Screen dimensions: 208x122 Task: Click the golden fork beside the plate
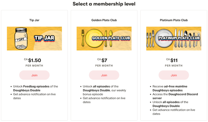(83, 38)
